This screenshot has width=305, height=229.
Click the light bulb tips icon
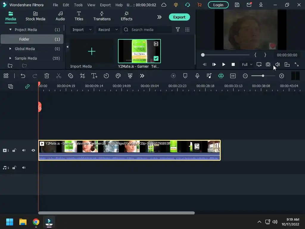click(176, 5)
